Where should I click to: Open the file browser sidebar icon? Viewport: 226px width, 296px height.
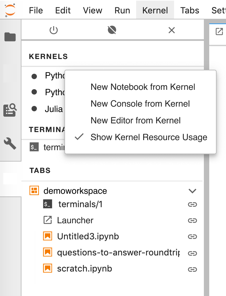click(10, 37)
